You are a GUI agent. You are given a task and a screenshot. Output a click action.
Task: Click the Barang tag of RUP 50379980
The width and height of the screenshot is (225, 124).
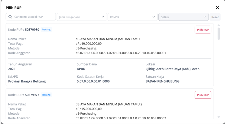(x=46, y=29)
